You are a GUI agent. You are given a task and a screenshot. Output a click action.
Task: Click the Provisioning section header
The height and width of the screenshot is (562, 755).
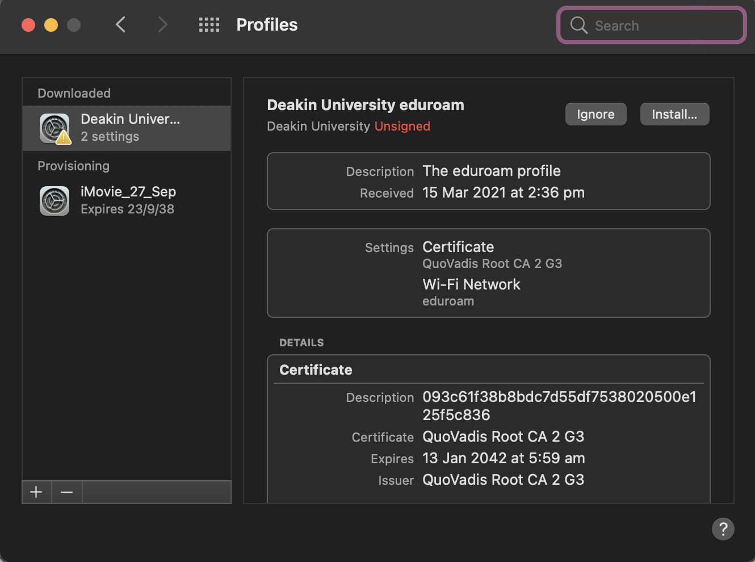[x=73, y=166]
